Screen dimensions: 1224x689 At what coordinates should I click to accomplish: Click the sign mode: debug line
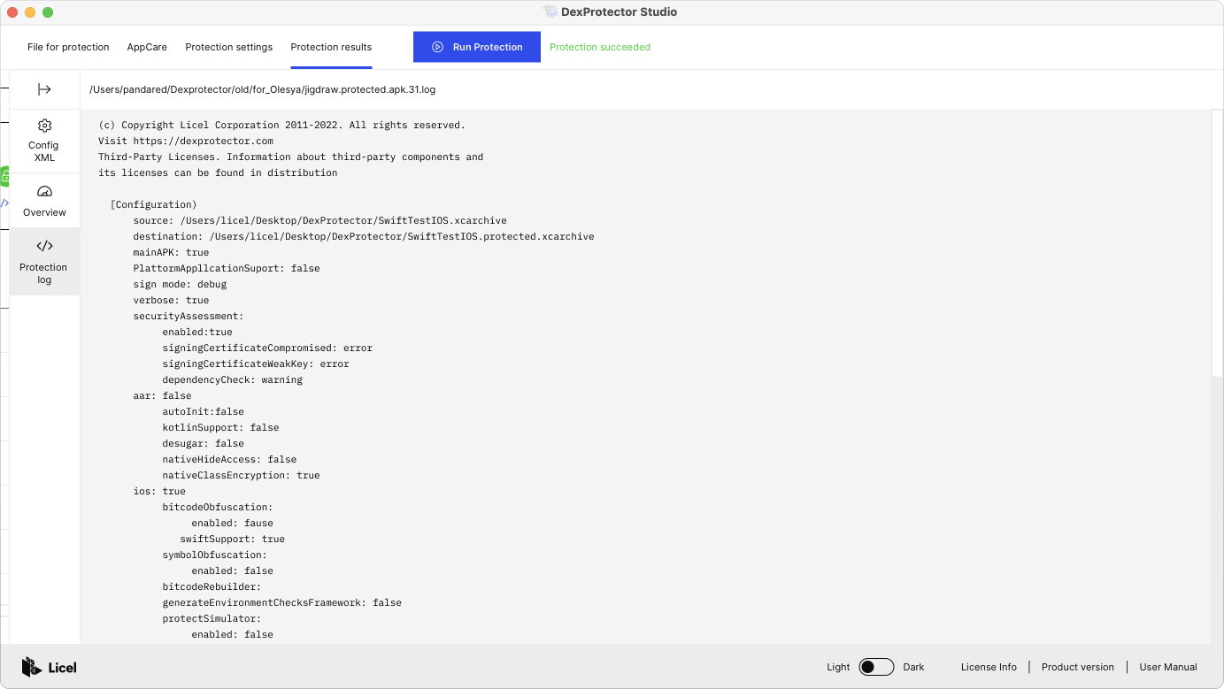point(180,284)
